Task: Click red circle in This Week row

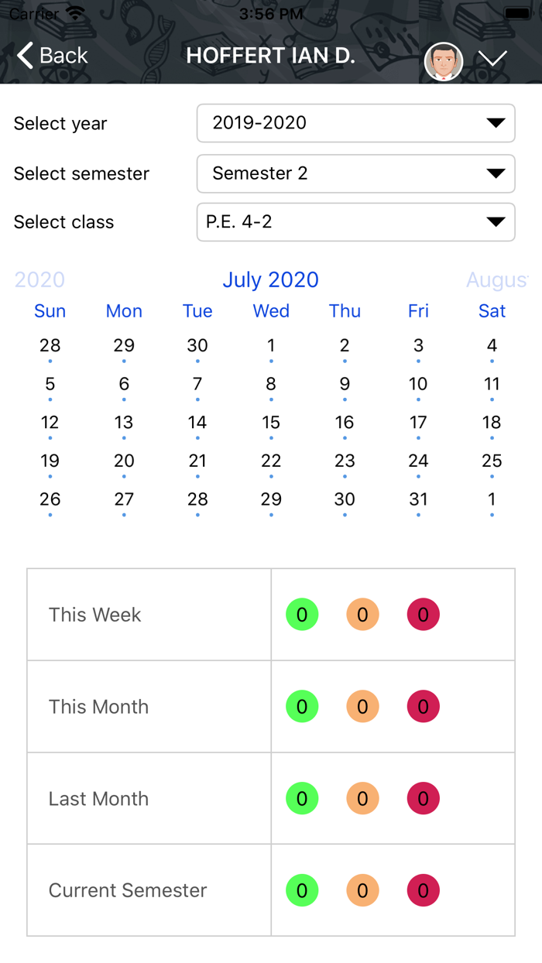Action: (423, 615)
